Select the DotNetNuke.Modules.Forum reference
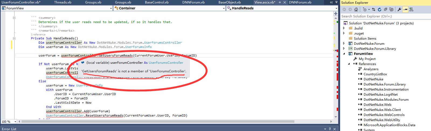The width and height of the screenshot is (431, 131). click(386, 99)
